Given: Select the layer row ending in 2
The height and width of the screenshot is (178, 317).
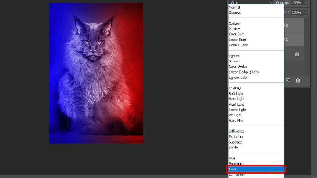Looking at the screenshot, I should pyautogui.click(x=294, y=25).
